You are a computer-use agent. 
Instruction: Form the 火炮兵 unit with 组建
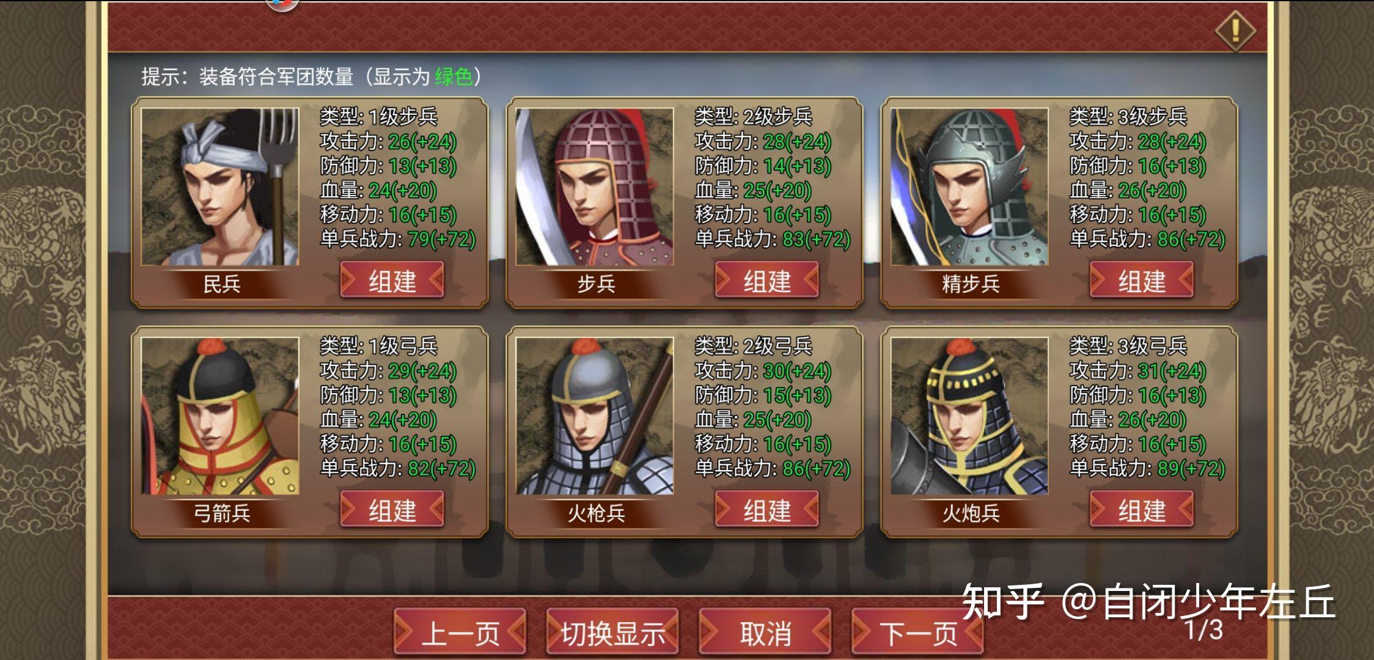click(x=1142, y=510)
